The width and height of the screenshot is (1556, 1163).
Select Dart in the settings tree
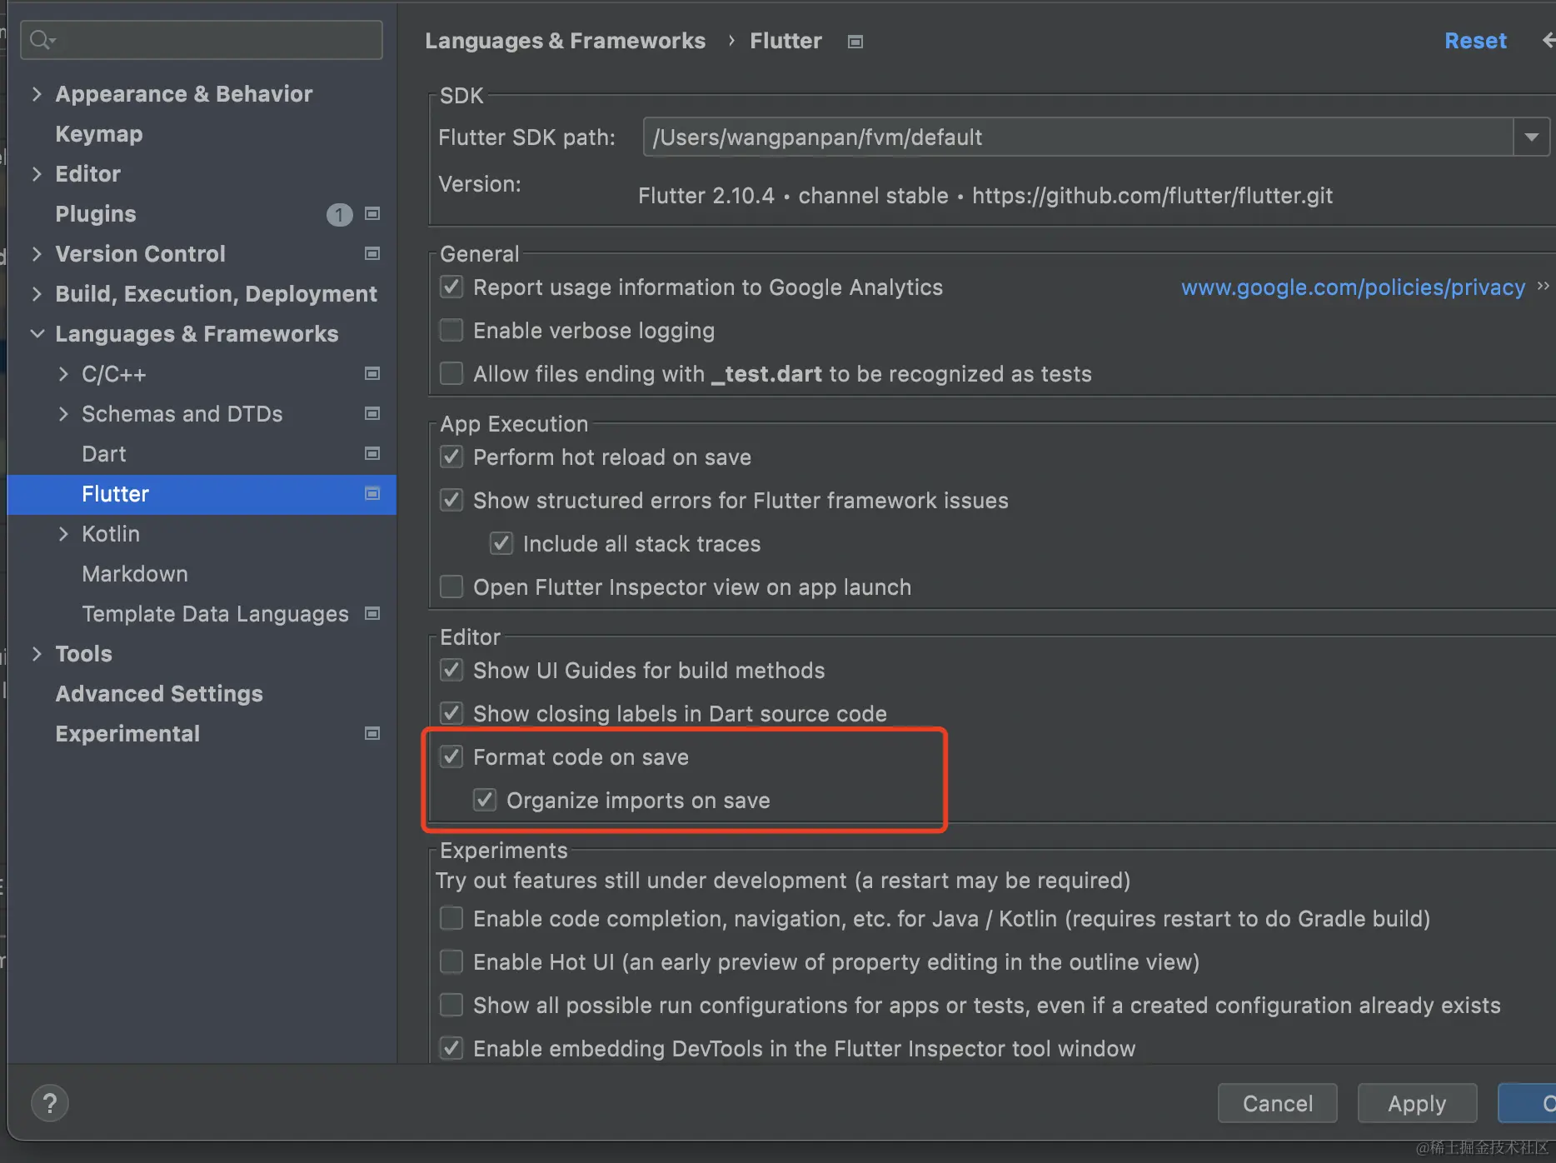pyautogui.click(x=104, y=454)
